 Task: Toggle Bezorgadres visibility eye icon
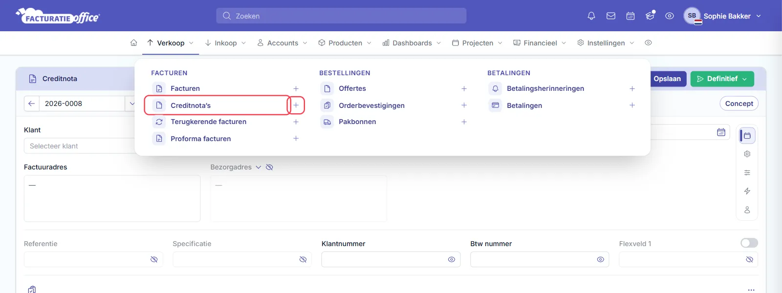[x=269, y=167]
